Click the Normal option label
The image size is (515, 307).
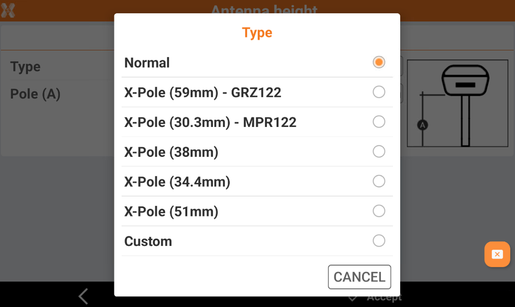point(147,63)
